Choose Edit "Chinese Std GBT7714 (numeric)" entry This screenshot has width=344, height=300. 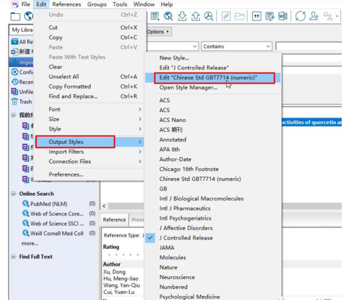coord(213,77)
